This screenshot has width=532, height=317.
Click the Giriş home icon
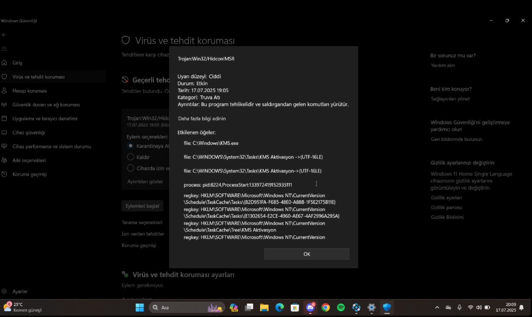coord(4,63)
